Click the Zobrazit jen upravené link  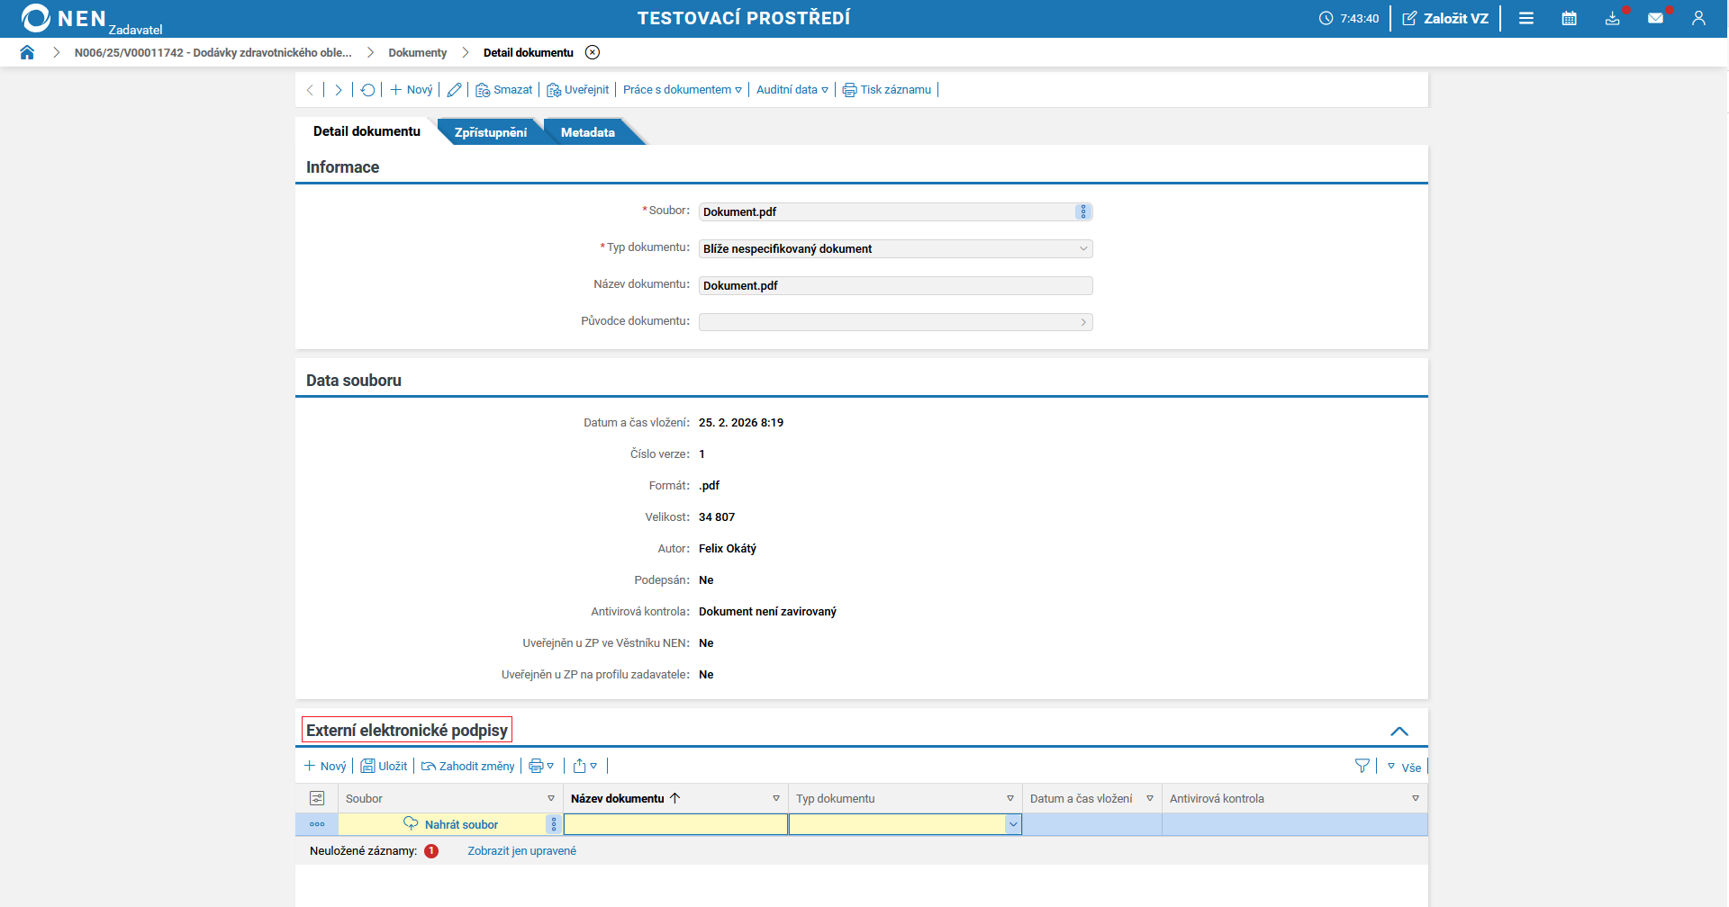pos(521,851)
